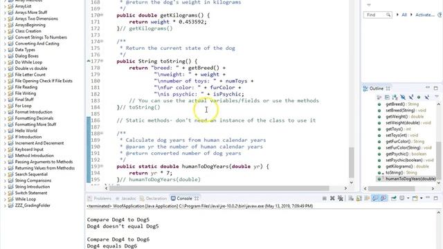Expand the Hello World project
This screenshot has height=249, width=443.
point(5,131)
